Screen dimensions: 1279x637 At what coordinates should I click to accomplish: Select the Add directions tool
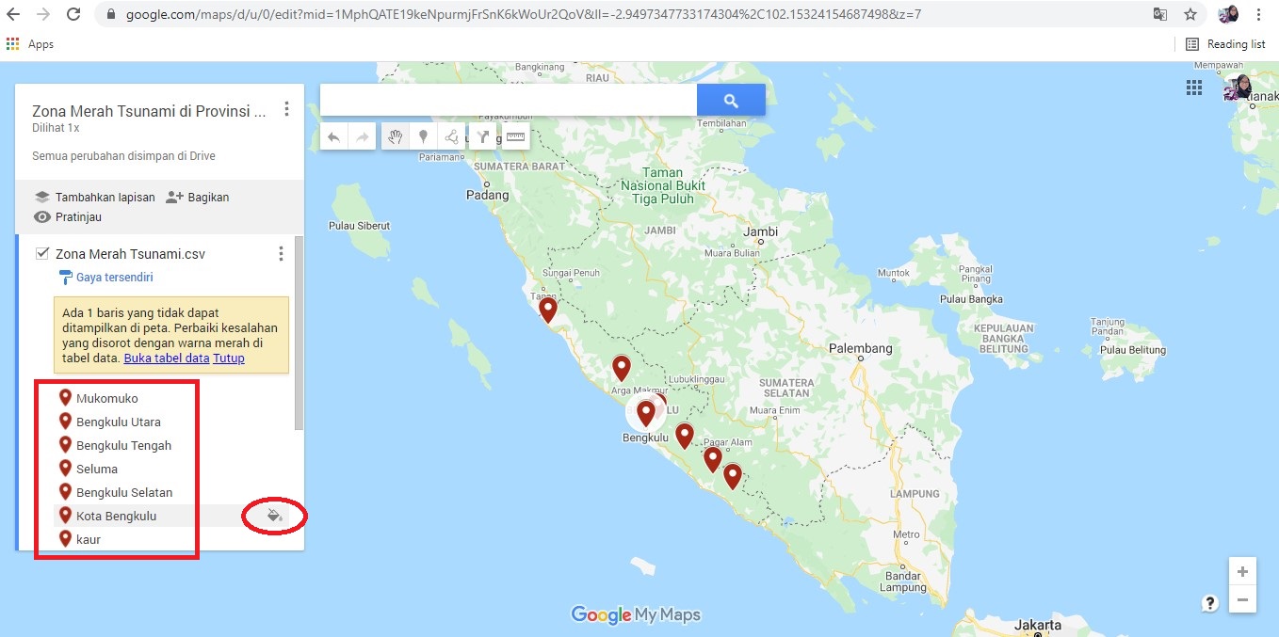point(483,137)
